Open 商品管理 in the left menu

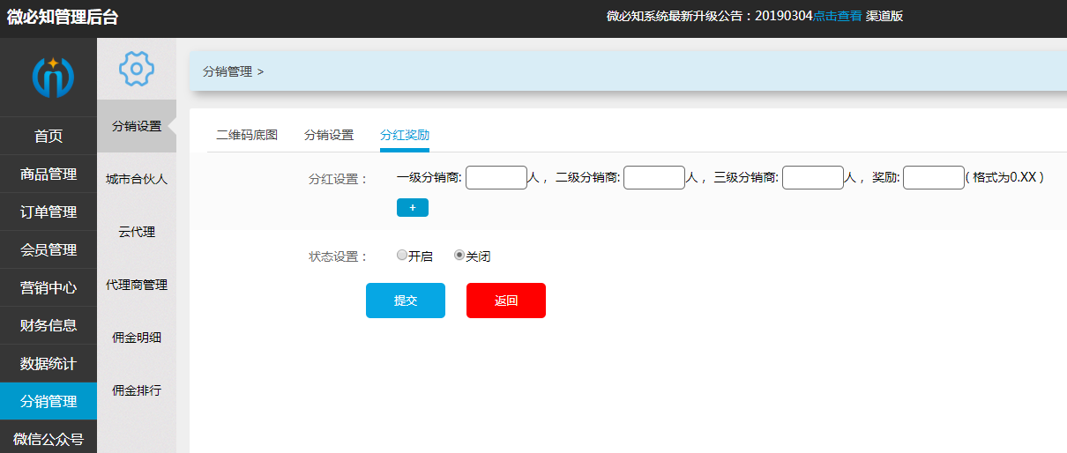(x=48, y=174)
